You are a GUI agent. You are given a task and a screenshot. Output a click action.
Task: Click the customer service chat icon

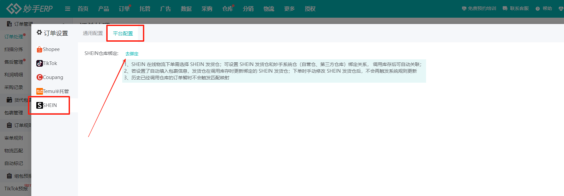(x=505, y=8)
